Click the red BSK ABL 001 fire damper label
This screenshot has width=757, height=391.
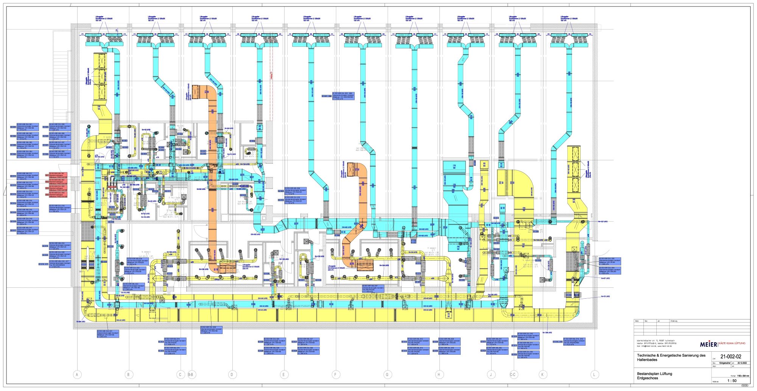pos(58,175)
